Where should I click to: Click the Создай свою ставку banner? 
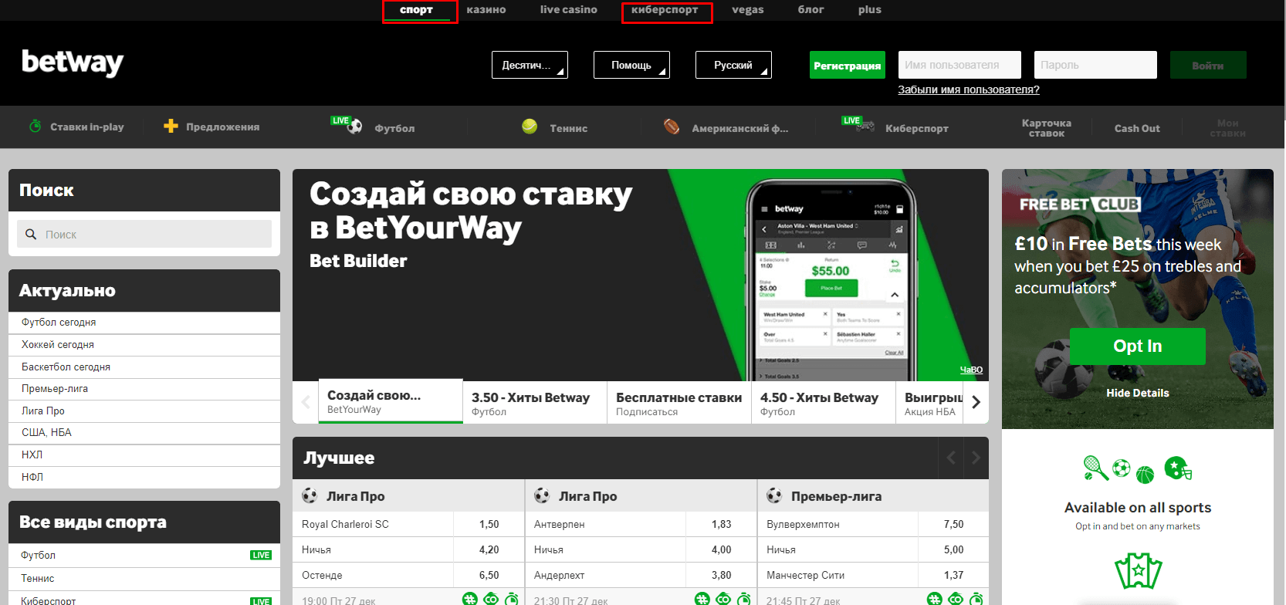[641, 275]
